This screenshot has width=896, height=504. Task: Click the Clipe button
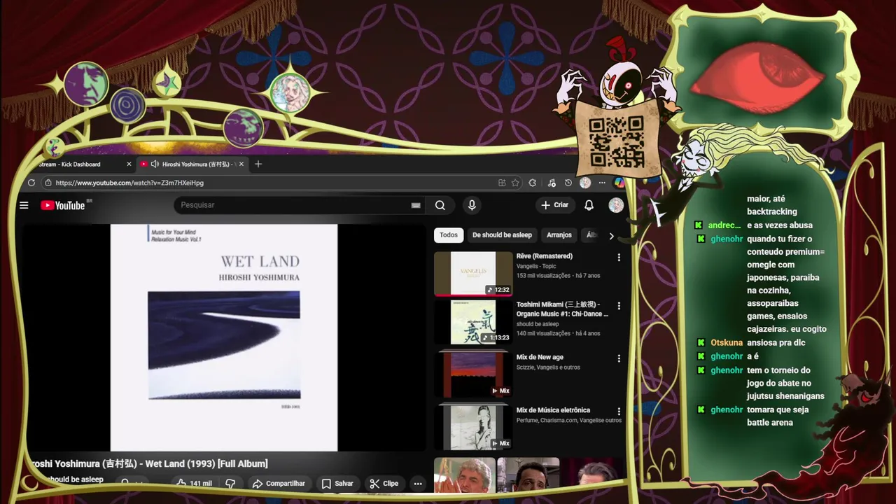(x=384, y=483)
